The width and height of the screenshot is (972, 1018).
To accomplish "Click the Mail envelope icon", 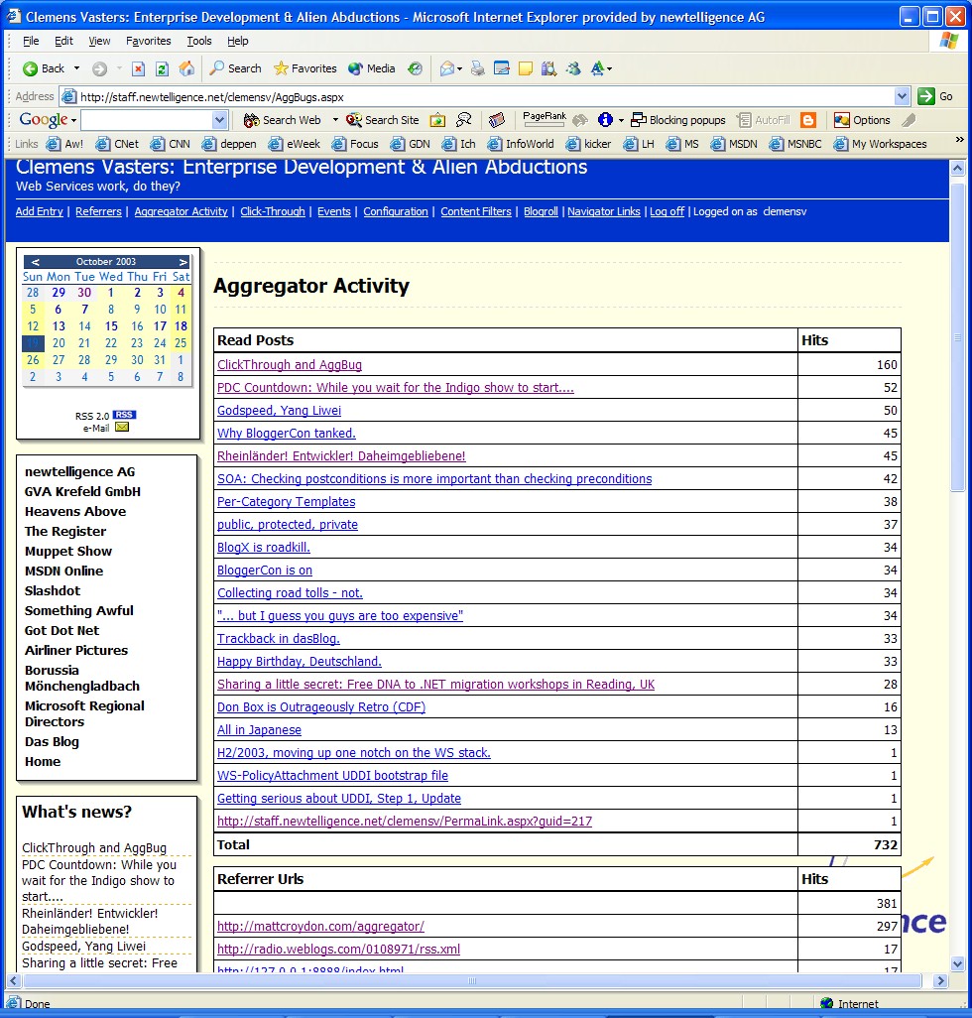I will 446,68.
